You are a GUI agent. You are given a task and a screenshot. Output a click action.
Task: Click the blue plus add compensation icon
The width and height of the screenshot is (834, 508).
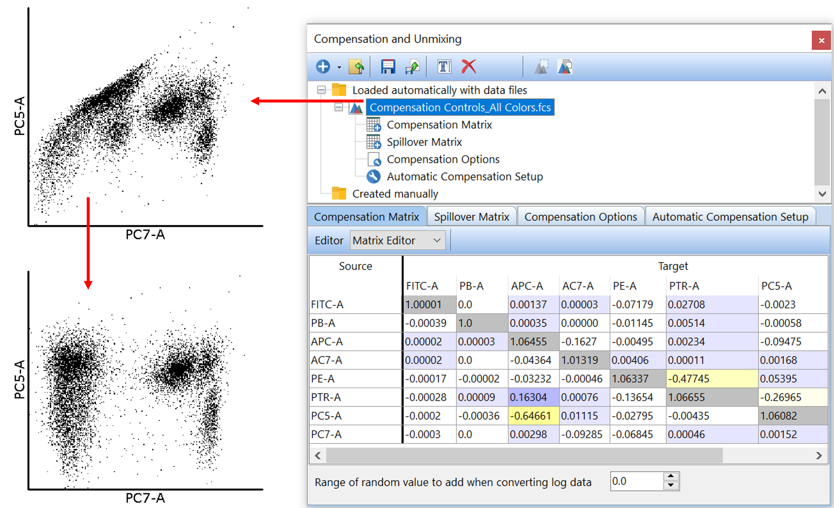coord(323,66)
